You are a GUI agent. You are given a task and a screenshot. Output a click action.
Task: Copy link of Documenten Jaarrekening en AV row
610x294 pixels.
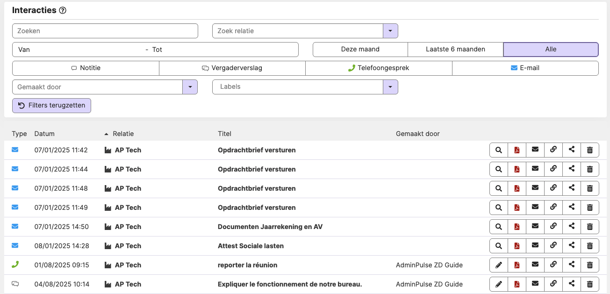pyautogui.click(x=553, y=227)
